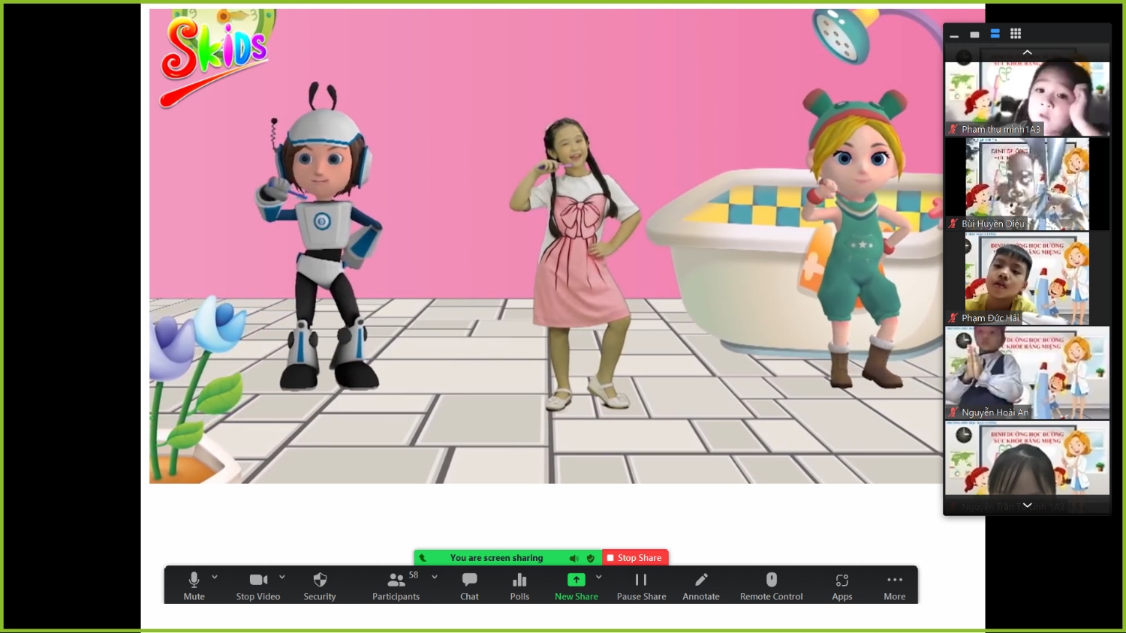Expand video options arrow beside Stop Video
The width and height of the screenshot is (1126, 633).
coord(282,577)
